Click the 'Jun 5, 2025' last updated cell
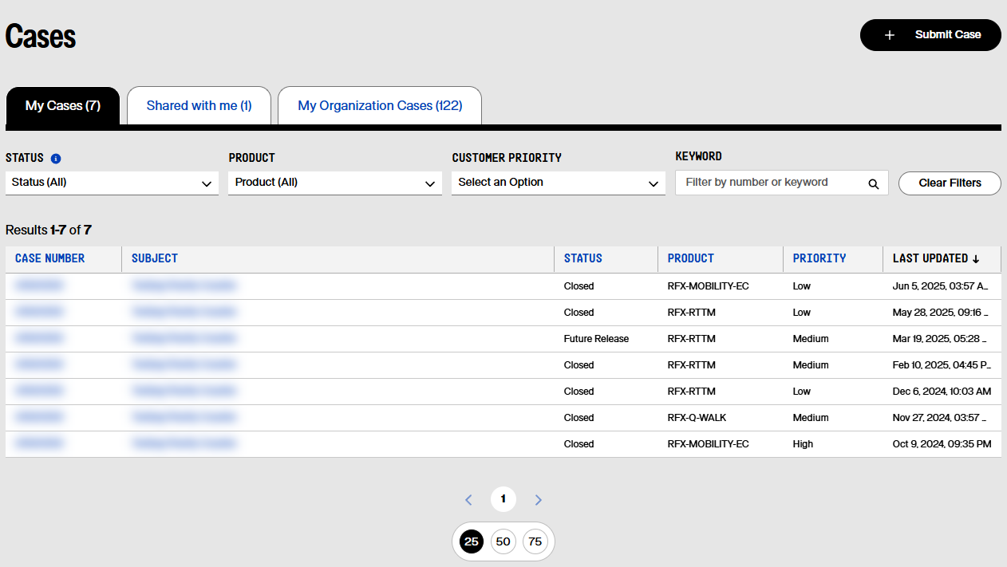 (x=941, y=286)
